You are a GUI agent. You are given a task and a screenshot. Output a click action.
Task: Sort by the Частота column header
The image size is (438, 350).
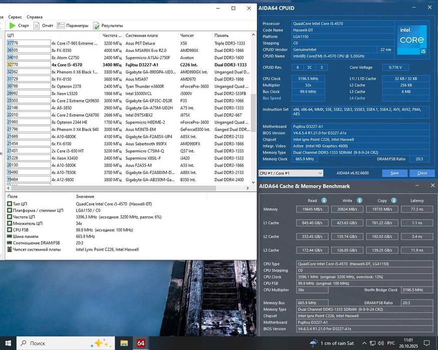click(112, 35)
